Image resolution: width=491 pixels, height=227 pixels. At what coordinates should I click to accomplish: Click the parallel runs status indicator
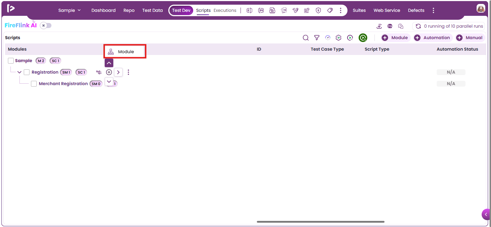tap(449, 26)
